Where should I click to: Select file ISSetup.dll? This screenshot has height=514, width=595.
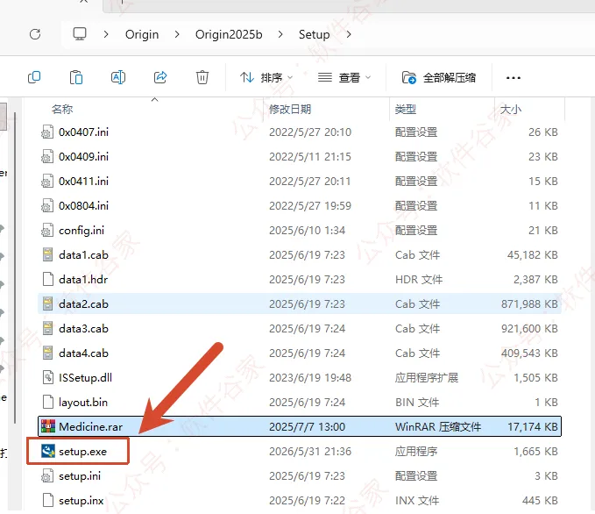(300, 378)
